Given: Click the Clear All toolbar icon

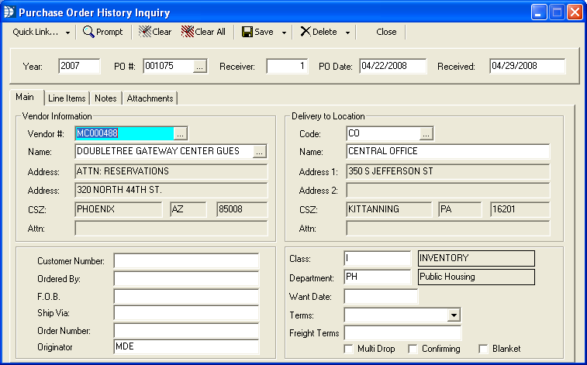Looking at the screenshot, I should [x=188, y=32].
